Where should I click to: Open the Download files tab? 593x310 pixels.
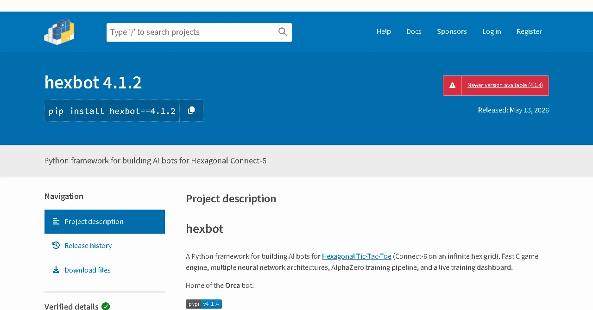pyautogui.click(x=105, y=270)
